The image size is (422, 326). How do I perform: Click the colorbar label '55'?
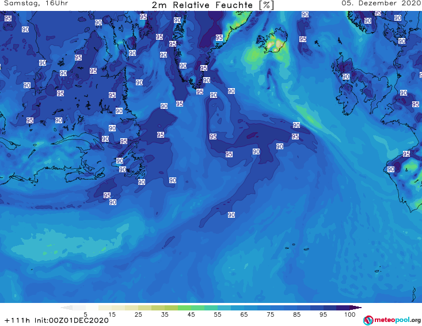pos(218,314)
